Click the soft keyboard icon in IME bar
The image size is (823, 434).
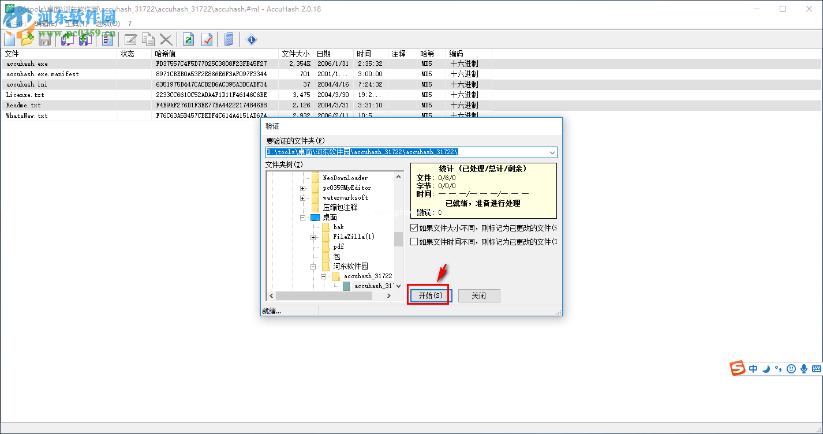816,369
